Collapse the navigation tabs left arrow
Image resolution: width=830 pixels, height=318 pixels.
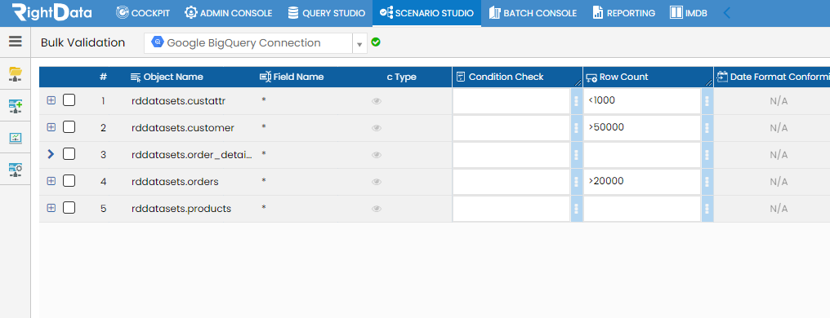727,13
